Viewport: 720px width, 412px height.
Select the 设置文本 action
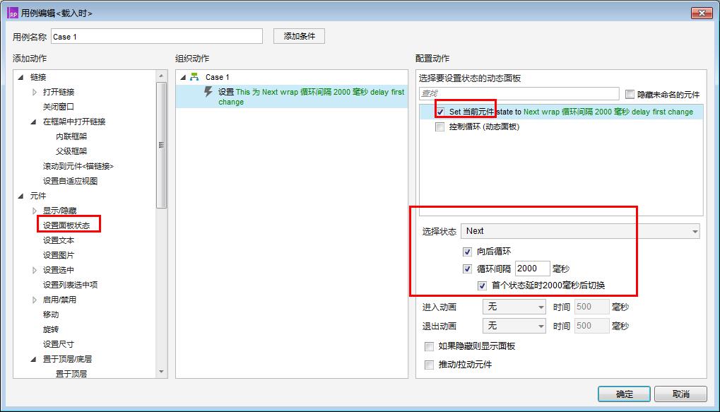[59, 240]
